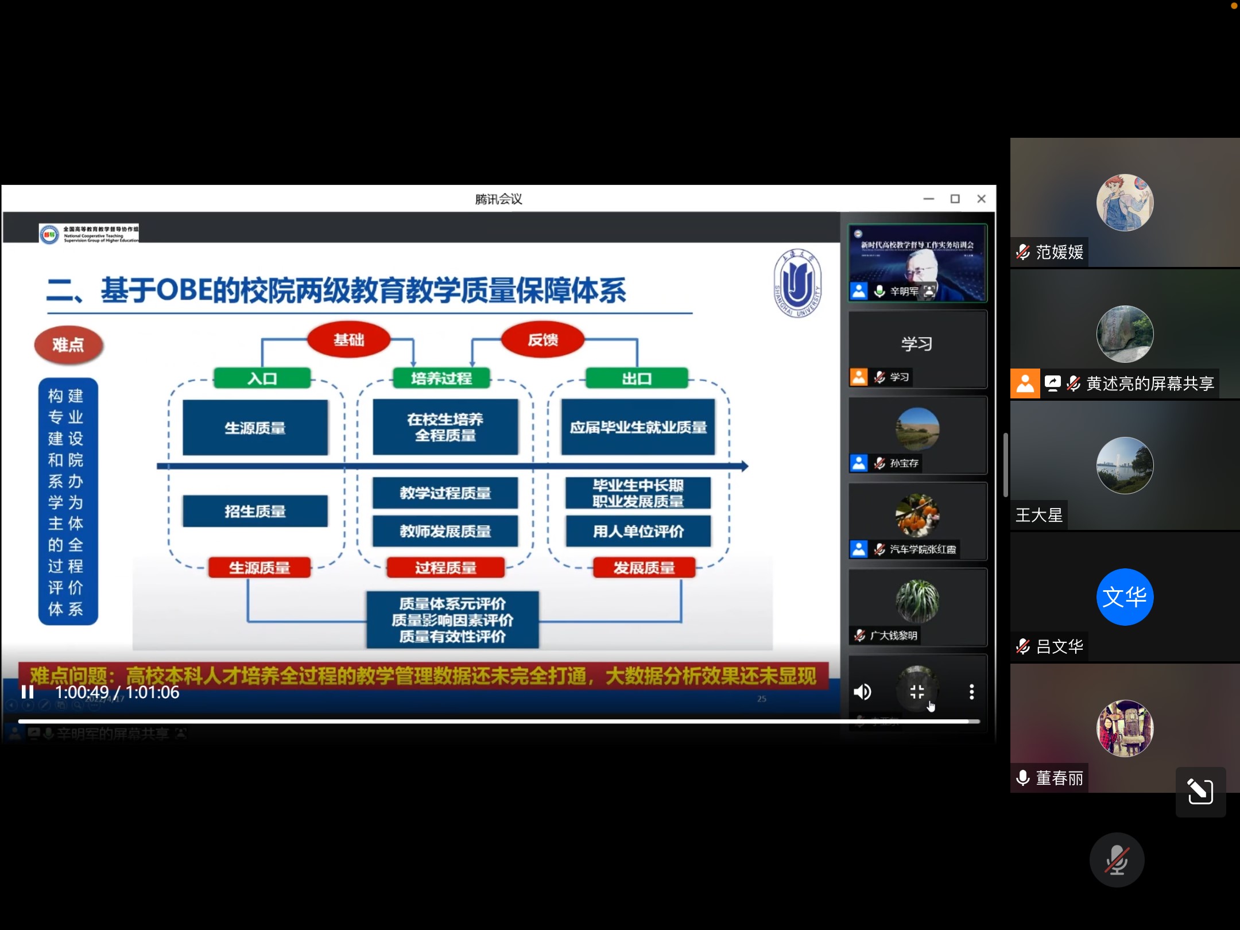Image resolution: width=1240 pixels, height=930 pixels.
Task: Select 王大星 participant tile
Action: point(1125,465)
